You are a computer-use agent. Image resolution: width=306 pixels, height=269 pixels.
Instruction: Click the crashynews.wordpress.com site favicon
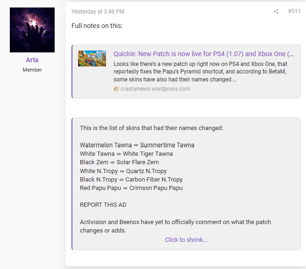coord(116,89)
